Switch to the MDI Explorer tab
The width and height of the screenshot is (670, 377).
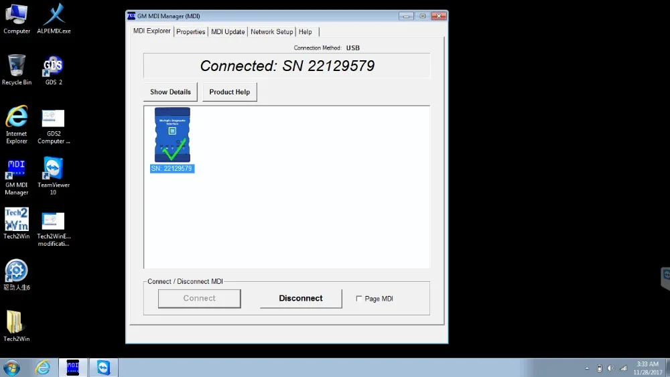click(x=151, y=31)
